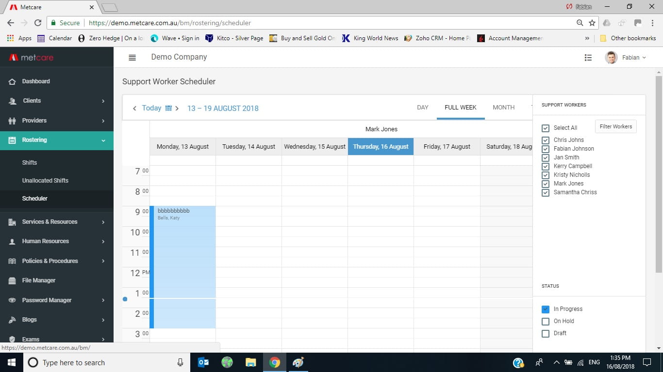Image resolution: width=663 pixels, height=372 pixels.
Task: Click the list icon next to Fabian avatar
Action: click(x=588, y=58)
